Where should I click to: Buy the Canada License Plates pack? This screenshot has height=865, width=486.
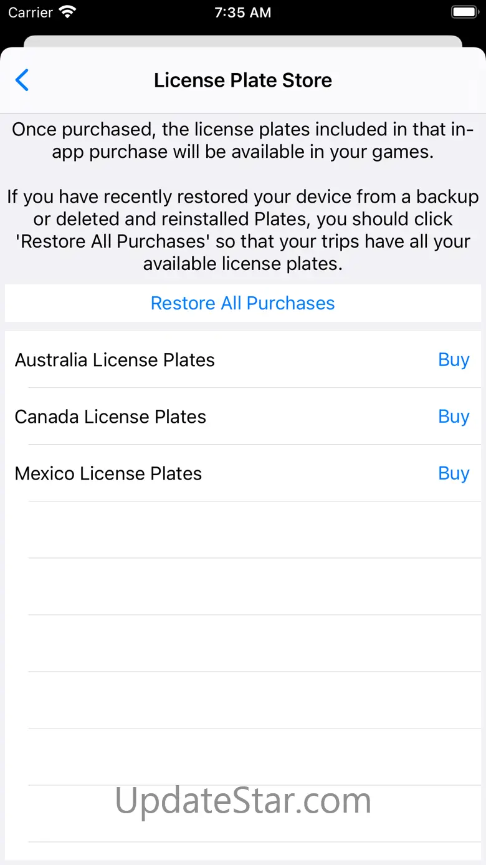[454, 417]
